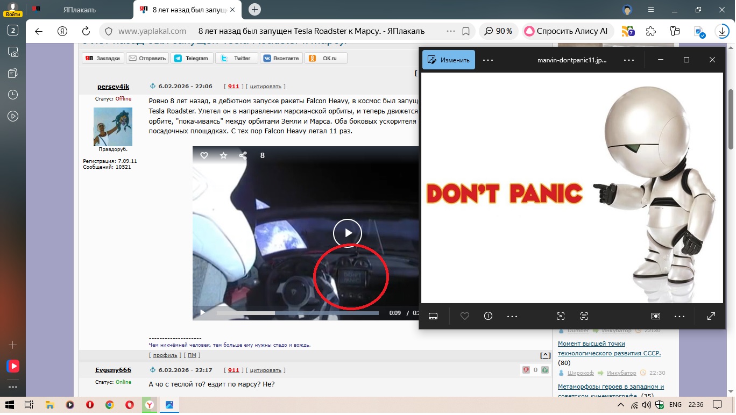This screenshot has width=736, height=415.
Task: Open the more options dots beside the info icon
Action: click(512, 316)
